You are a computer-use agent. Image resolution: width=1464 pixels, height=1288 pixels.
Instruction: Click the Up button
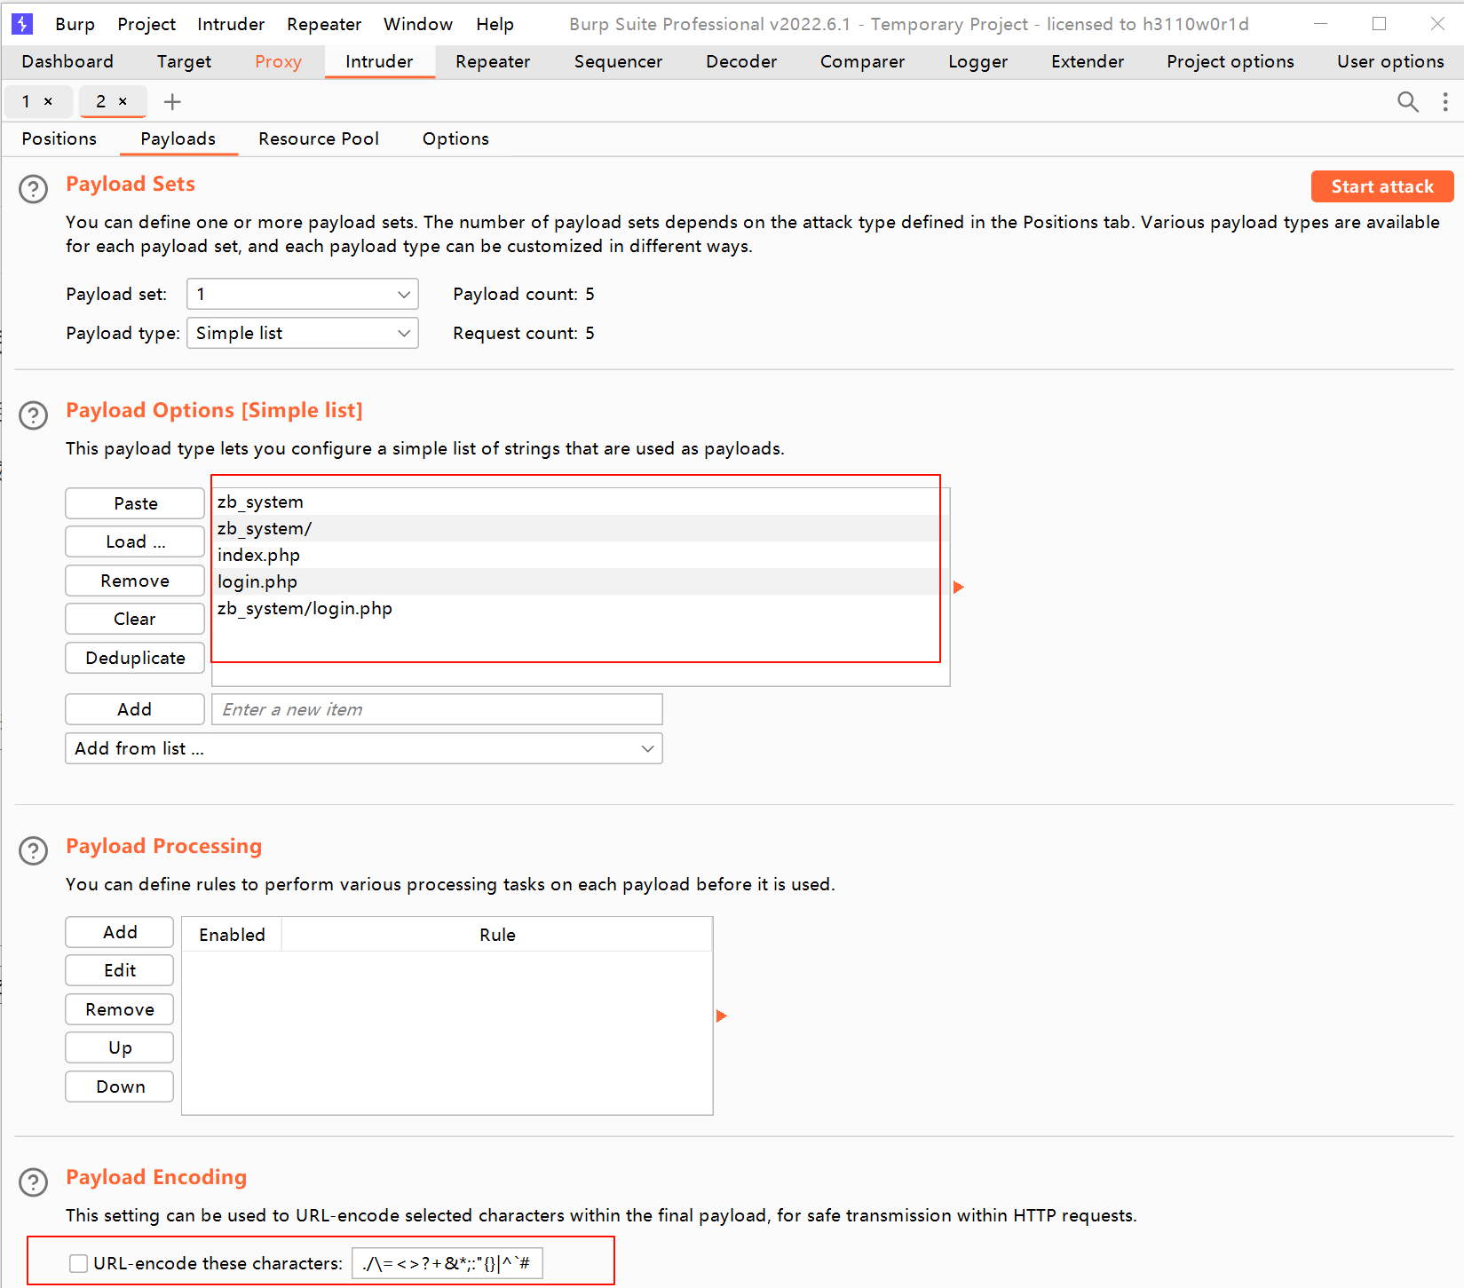[119, 1047]
